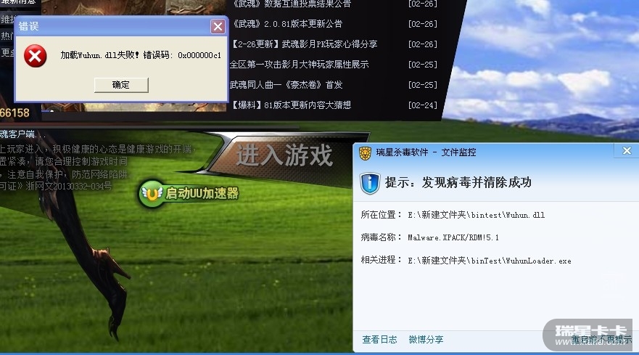Select related process WuhunLoader.exe path text
The height and width of the screenshot is (355, 639).
(x=490, y=261)
